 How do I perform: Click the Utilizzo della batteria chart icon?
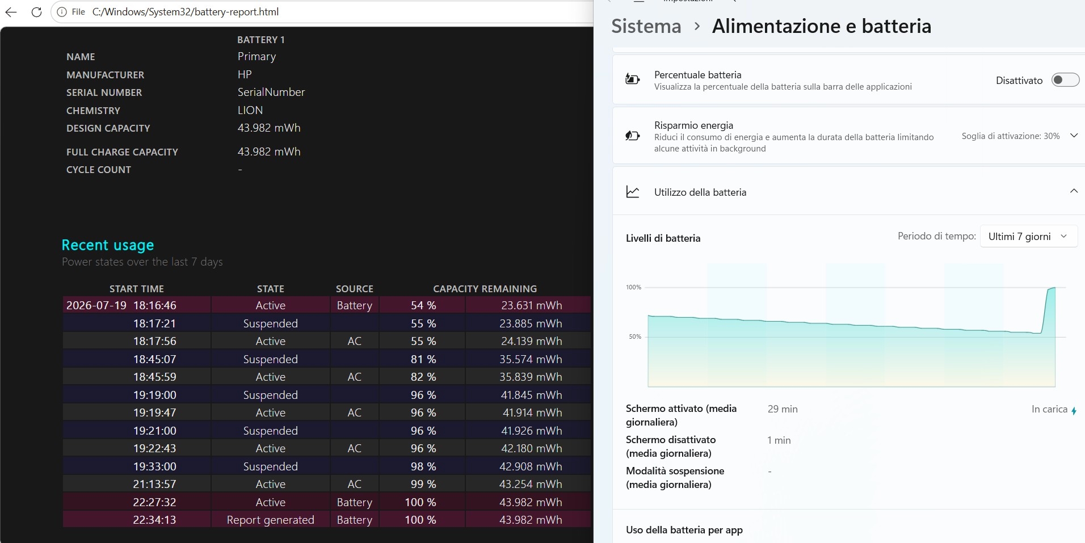pos(632,192)
